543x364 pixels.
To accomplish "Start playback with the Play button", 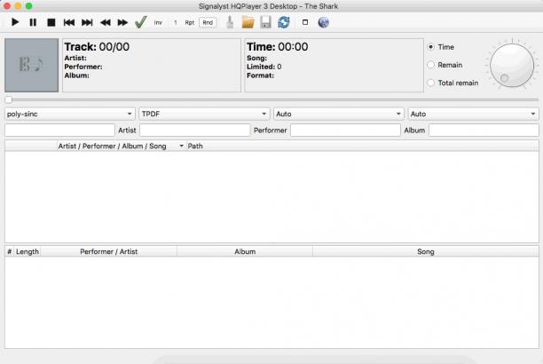I will [x=15, y=22].
